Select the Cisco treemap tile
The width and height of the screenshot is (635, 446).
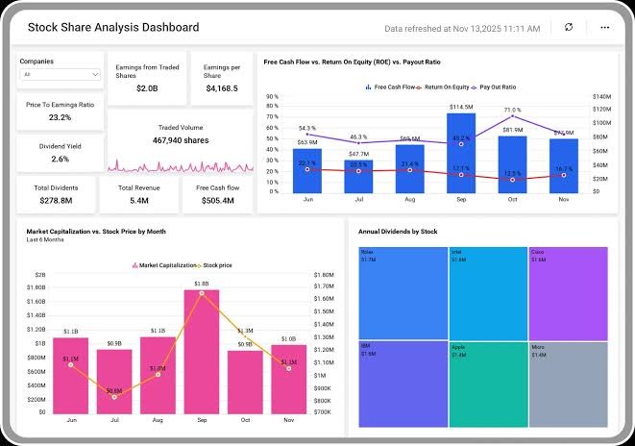[569, 293]
